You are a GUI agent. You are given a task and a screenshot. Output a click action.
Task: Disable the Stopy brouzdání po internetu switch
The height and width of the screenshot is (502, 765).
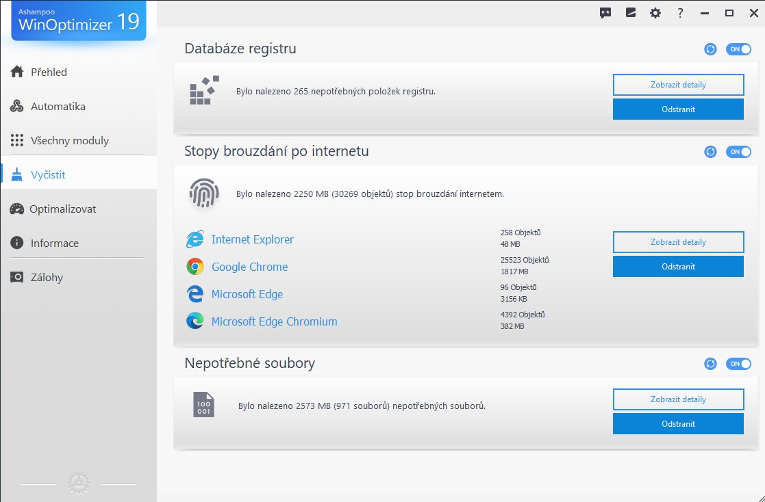click(738, 152)
